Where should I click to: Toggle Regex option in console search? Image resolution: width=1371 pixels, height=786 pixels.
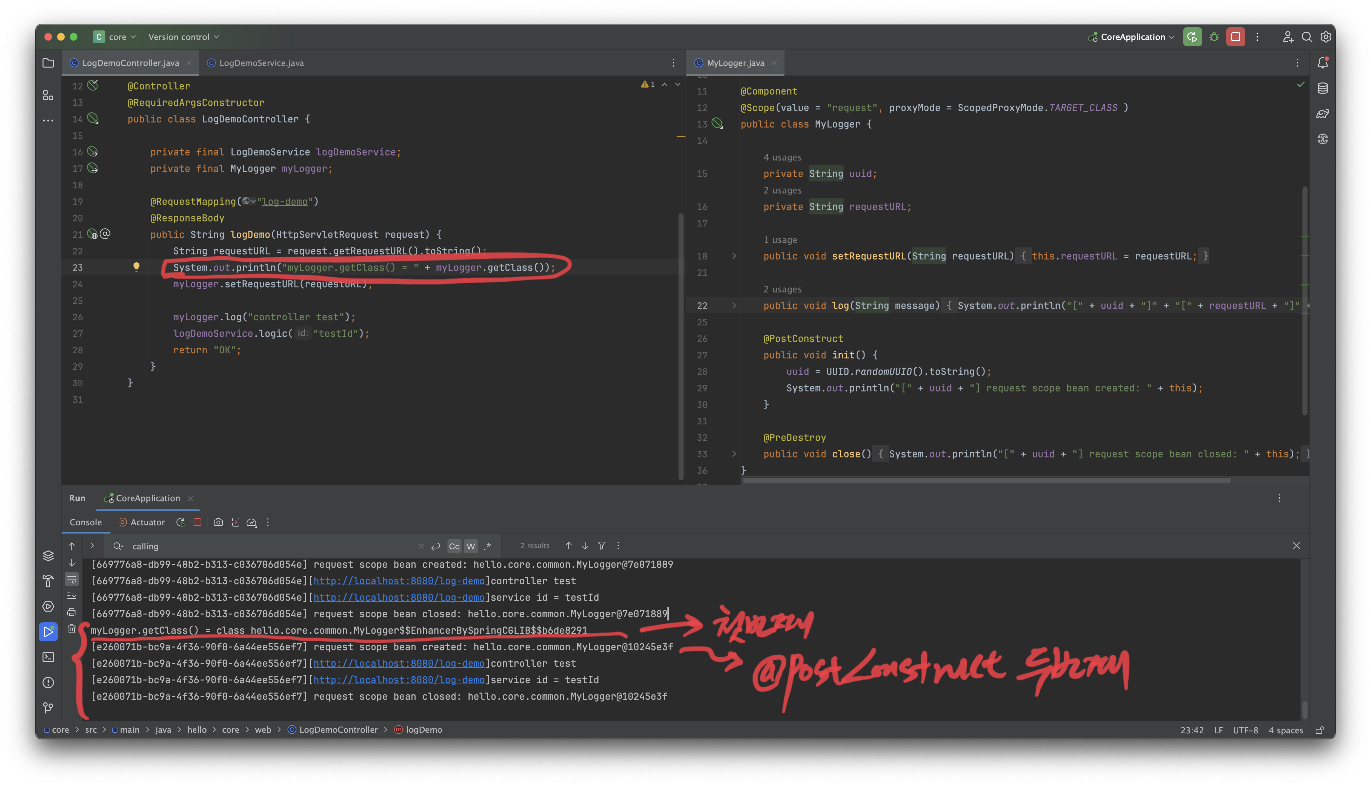[487, 546]
